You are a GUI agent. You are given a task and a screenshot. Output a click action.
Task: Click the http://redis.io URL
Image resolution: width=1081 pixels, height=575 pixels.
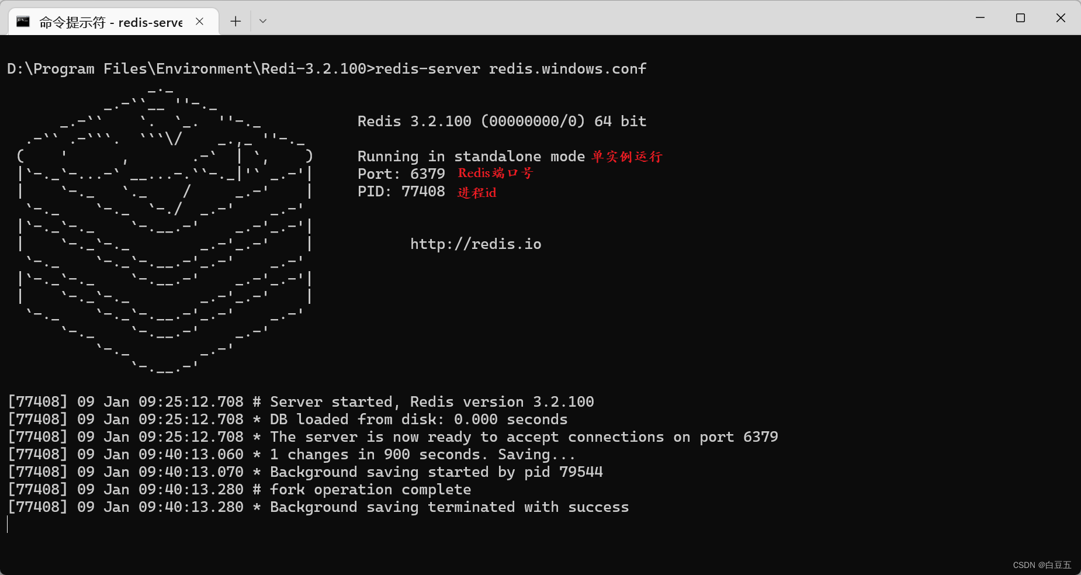(476, 244)
